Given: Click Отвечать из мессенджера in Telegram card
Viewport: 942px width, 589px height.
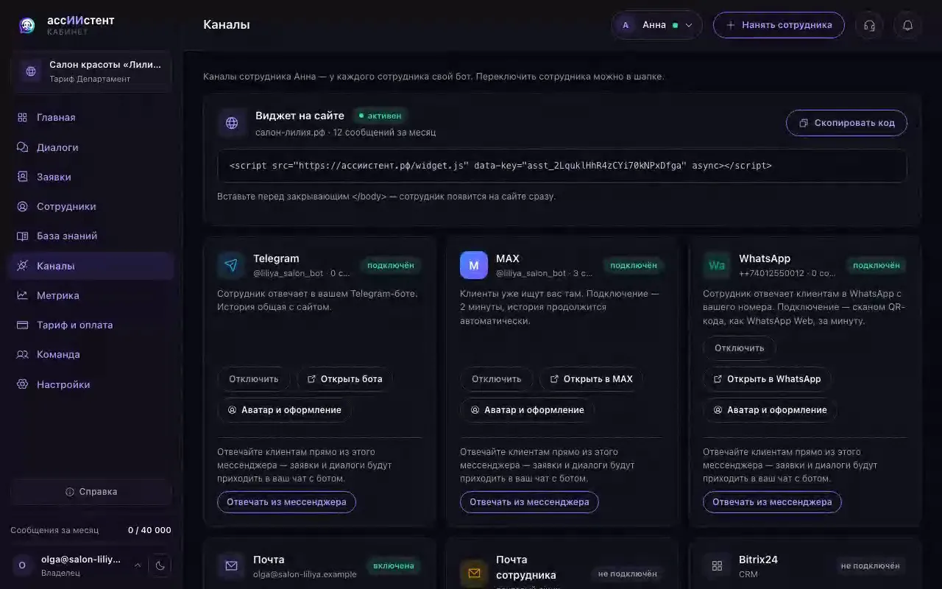Looking at the screenshot, I should 286,502.
